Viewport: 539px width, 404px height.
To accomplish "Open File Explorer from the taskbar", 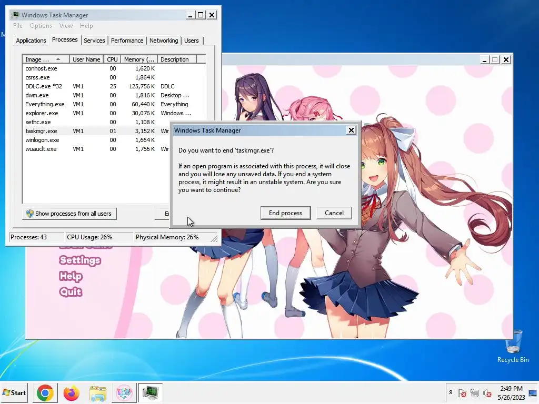I will click(98, 392).
